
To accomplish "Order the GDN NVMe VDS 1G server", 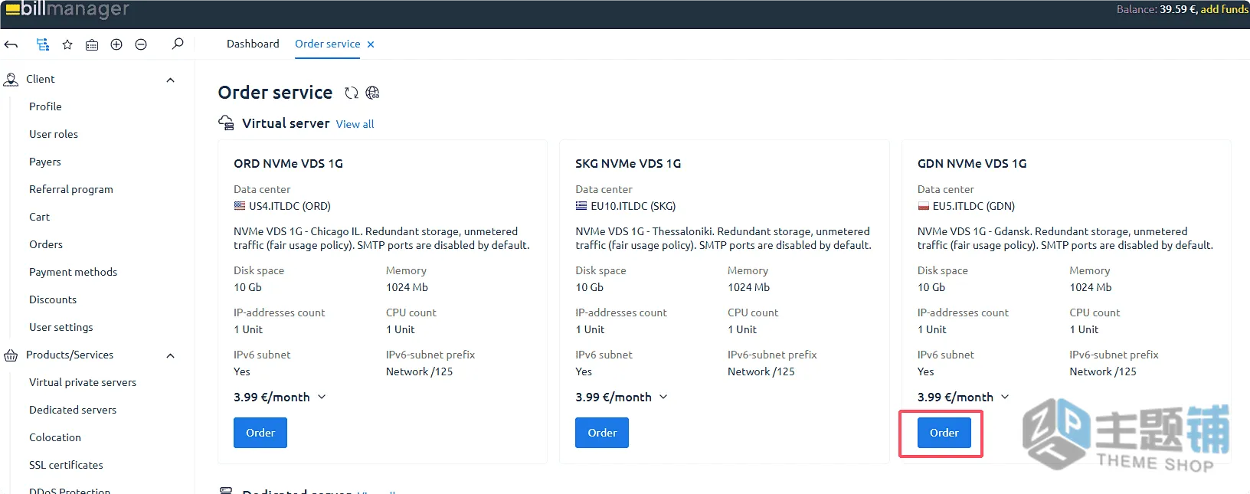I will (x=944, y=433).
